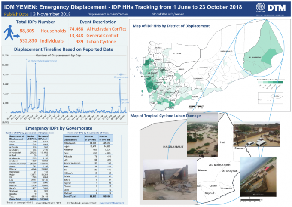The image size is (292, 207).
Task: Click the Luban Cyclone timeline label
Action: (124, 101)
